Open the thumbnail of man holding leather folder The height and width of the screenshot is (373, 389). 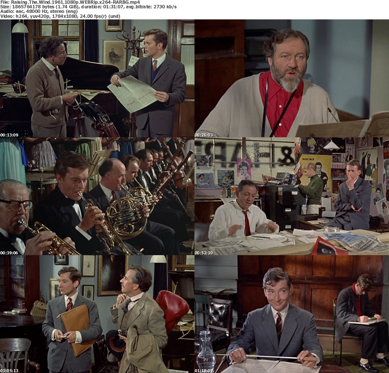point(97,314)
